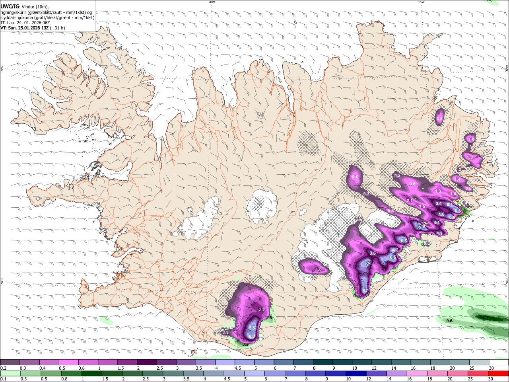The image size is (509, 382).
Task: Select the dark teal swatch between 8 and 9, upper legend
Action: tap(322, 362)
